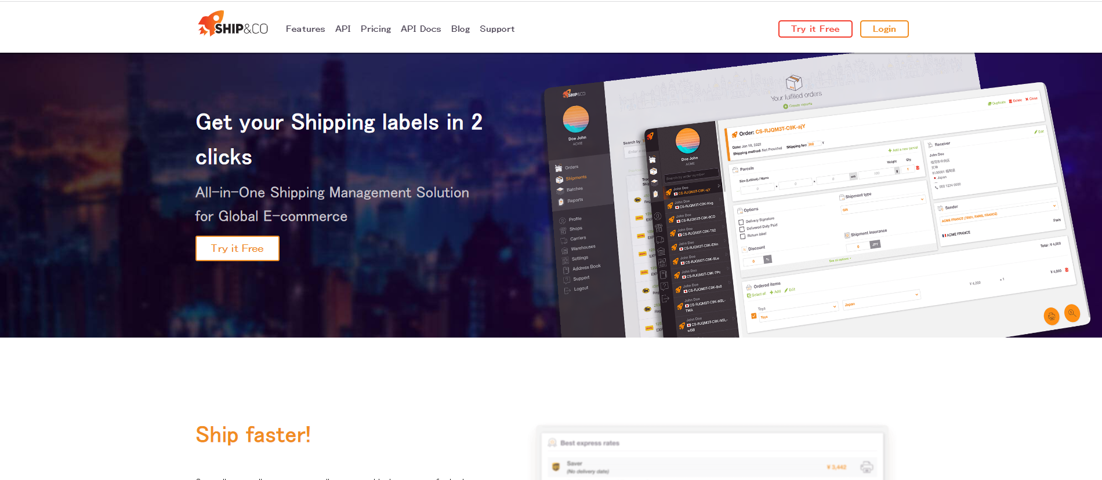The width and height of the screenshot is (1102, 480).
Task: Click Logout in the dashboard preview sidebar
Action: pyautogui.click(x=577, y=289)
